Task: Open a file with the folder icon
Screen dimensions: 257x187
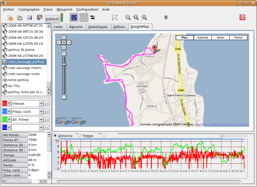Action: 20,18
